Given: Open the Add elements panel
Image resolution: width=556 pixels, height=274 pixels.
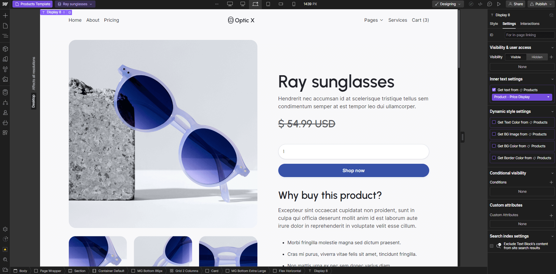Looking at the screenshot, I should pyautogui.click(x=5, y=15).
